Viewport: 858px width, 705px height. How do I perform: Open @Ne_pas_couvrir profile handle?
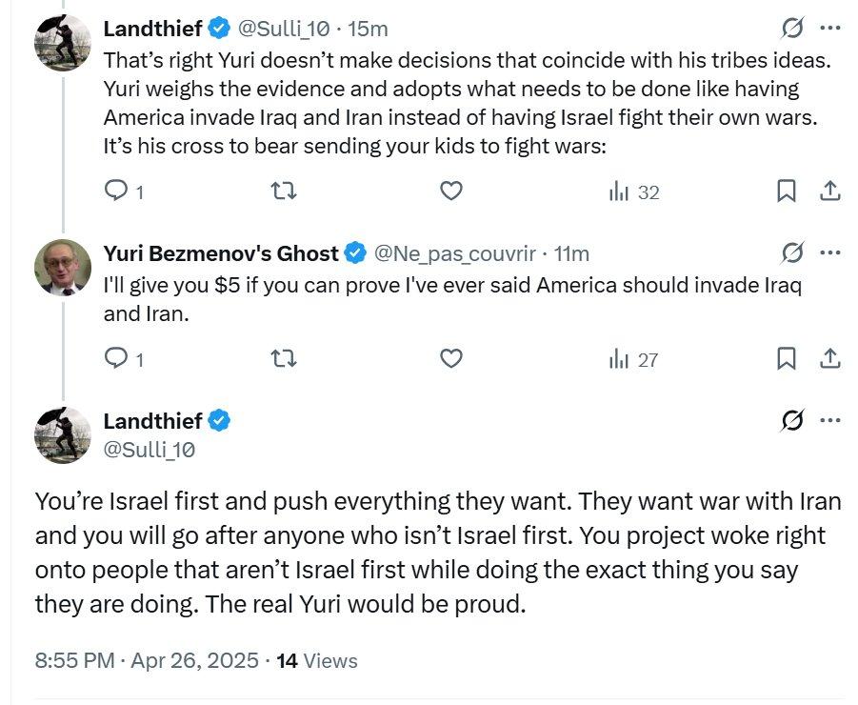pos(455,253)
